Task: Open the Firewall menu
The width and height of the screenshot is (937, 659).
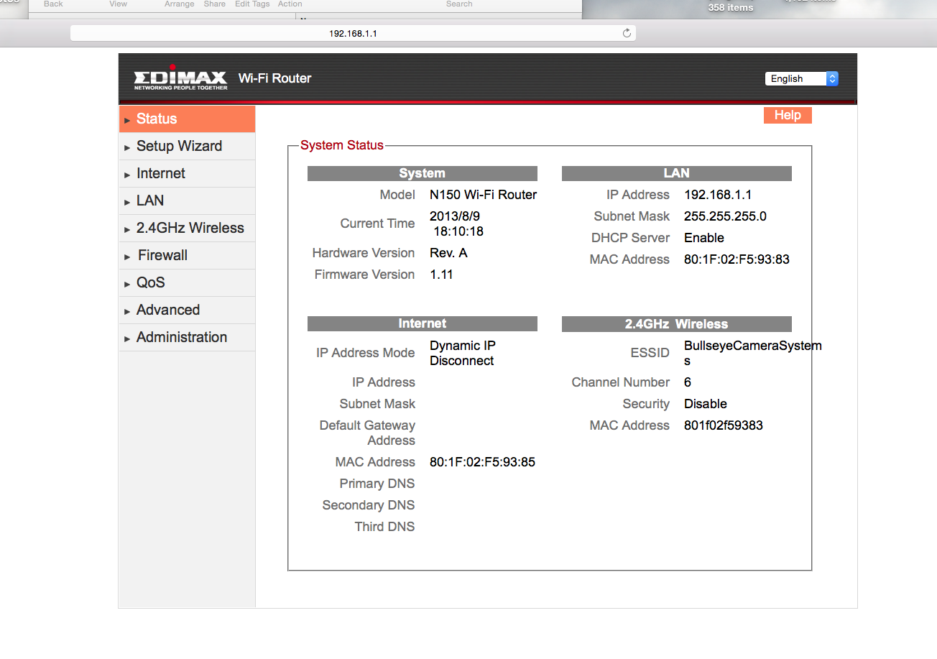Action: (187, 256)
